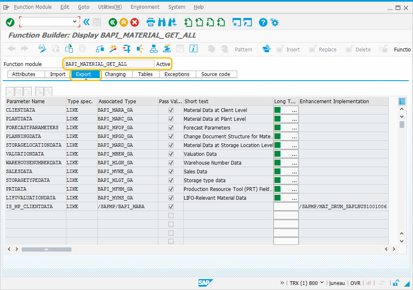Viewport: 413px width, 290px height.
Task: Collapse the command field with double chevron
Action: coord(86,22)
